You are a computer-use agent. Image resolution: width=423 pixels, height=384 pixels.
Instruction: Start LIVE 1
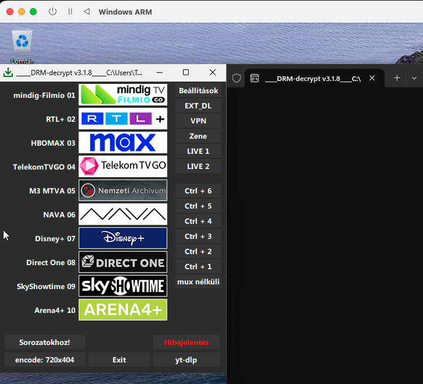click(x=198, y=151)
